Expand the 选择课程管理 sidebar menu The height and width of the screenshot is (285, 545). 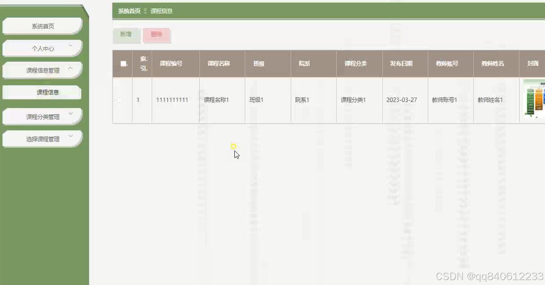[x=42, y=138]
